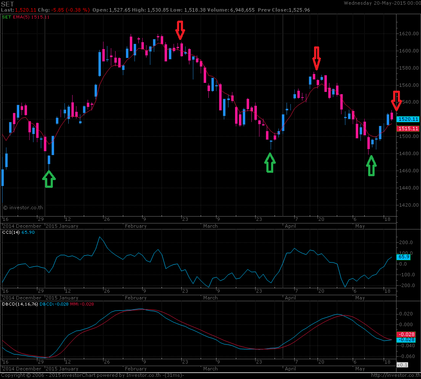Click the SET symbol title

tap(7, 4)
